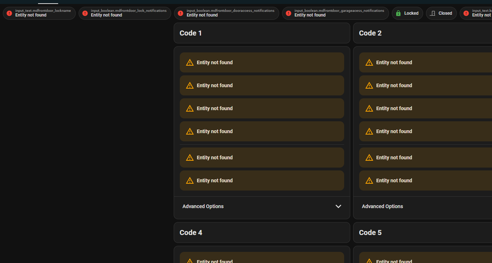
Task: Click warning triangle in last Code 2 row
Action: point(369,180)
